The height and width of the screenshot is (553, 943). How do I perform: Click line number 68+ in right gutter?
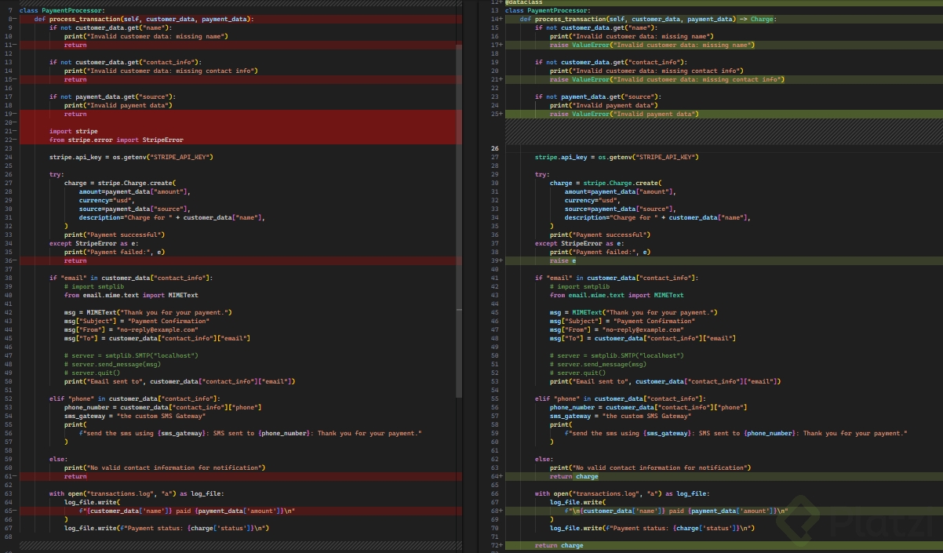(x=495, y=511)
